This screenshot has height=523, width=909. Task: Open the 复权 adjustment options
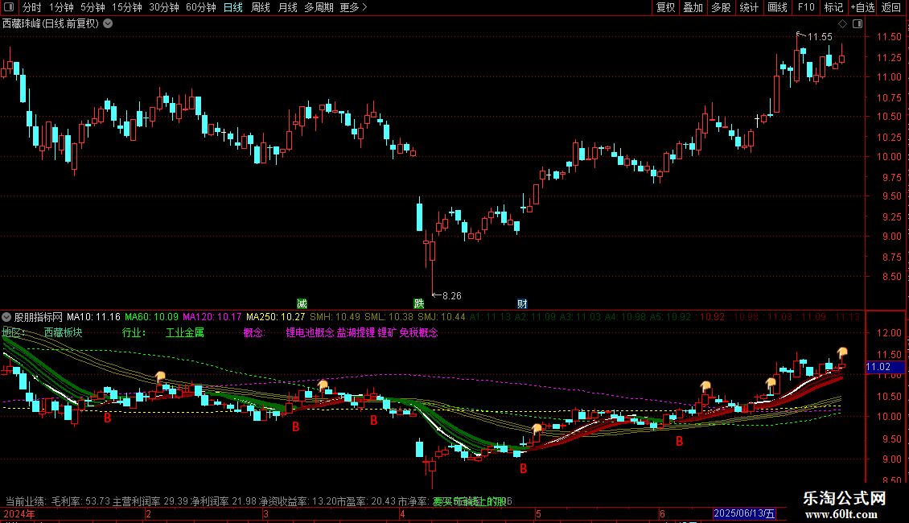665,7
